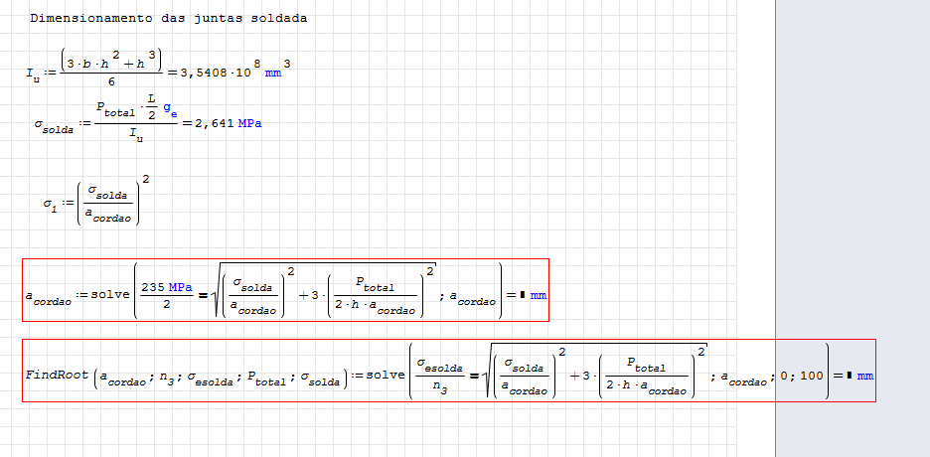
Task: Click the FindRoot function name
Action: point(56,375)
